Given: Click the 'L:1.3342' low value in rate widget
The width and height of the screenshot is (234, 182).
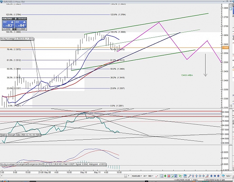Looking at the screenshot, I should pos(7,29).
